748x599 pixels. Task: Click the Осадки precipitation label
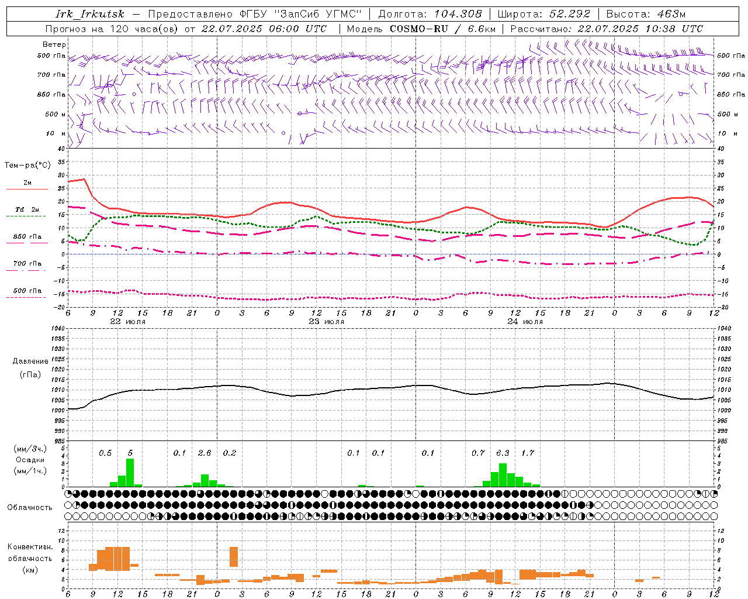click(x=30, y=460)
